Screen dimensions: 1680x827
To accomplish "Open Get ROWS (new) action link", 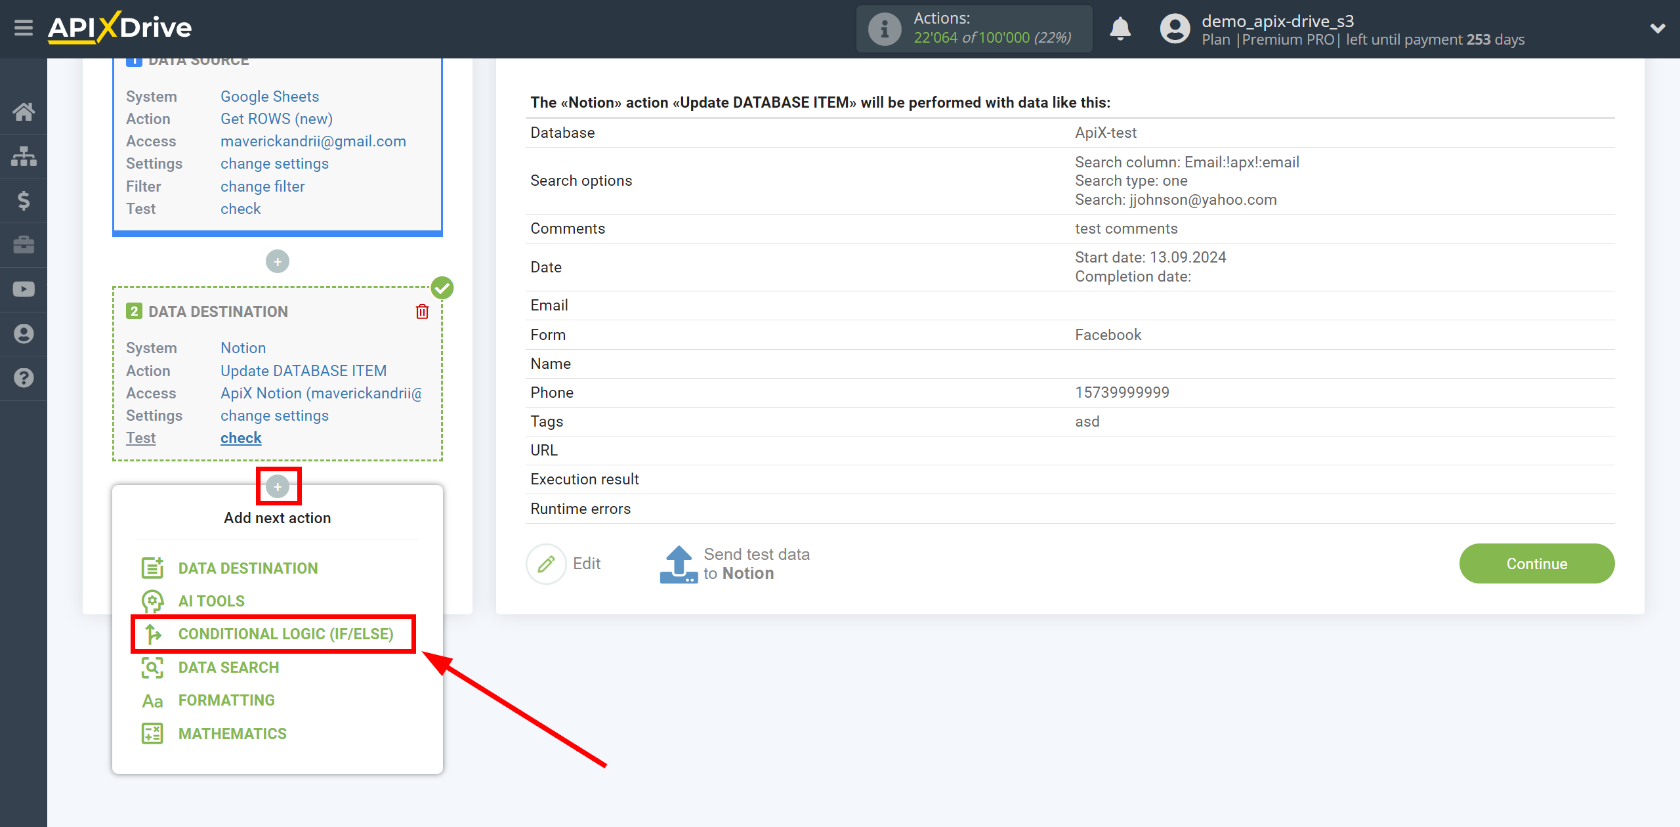I will click(x=276, y=119).
